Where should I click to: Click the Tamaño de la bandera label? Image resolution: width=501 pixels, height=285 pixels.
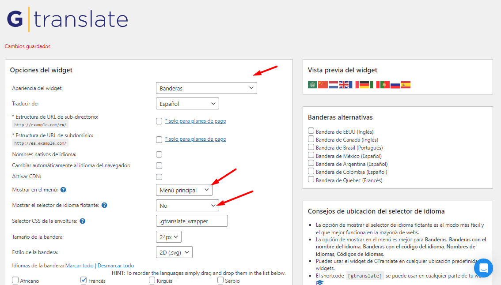point(38,237)
